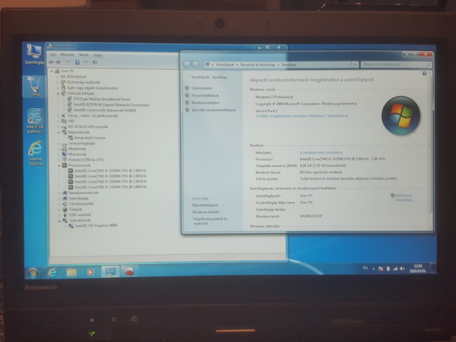The width and height of the screenshot is (456, 342).
Task: Click the Portok (COM és LPT) icon
Action: tap(64, 160)
